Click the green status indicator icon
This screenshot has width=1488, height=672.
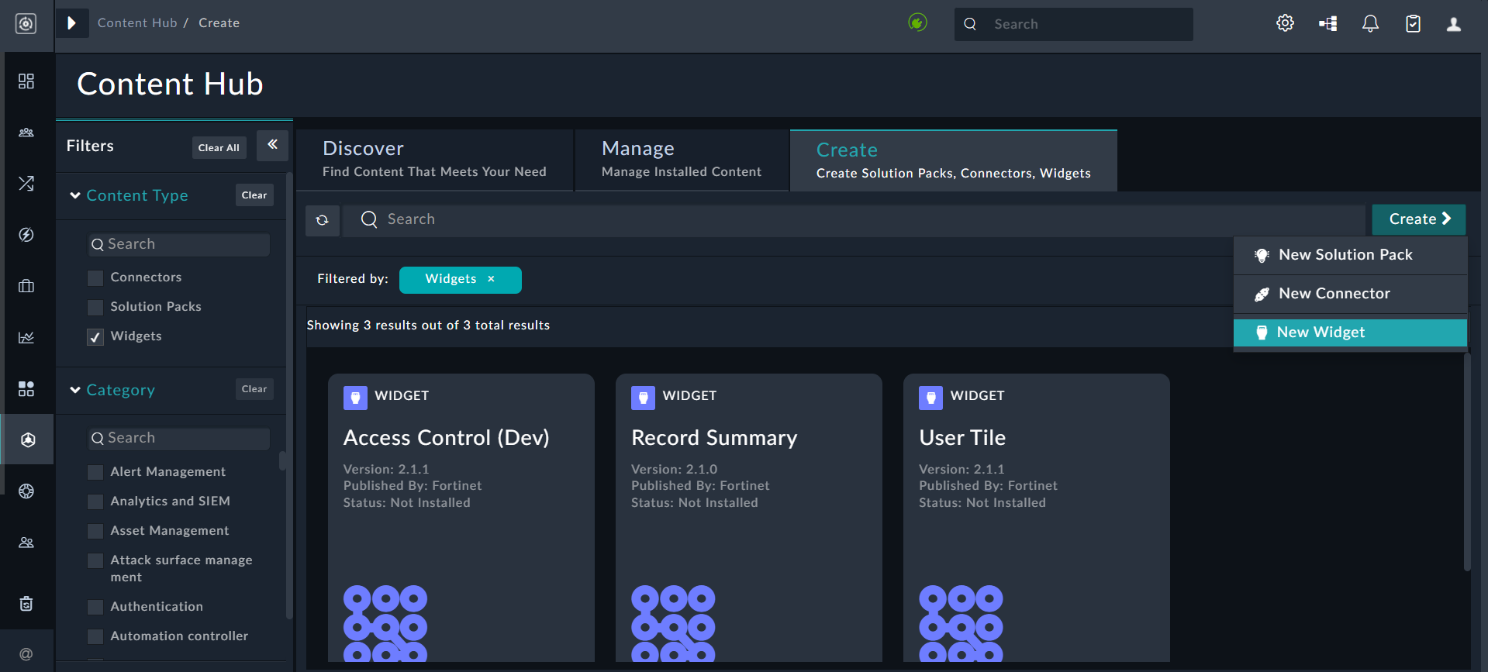[x=917, y=23]
